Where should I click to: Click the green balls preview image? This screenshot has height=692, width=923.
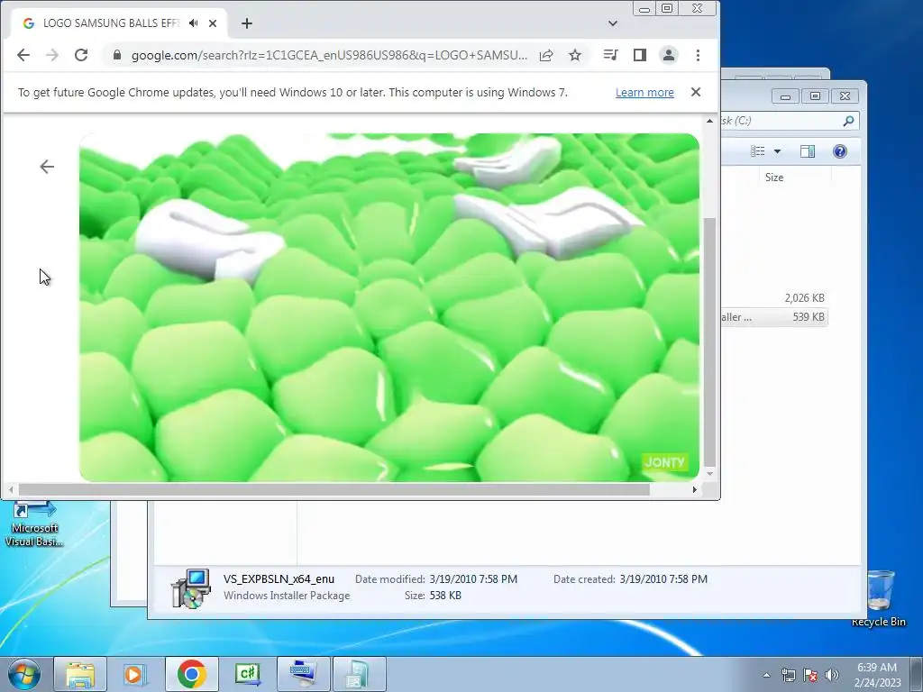389,307
